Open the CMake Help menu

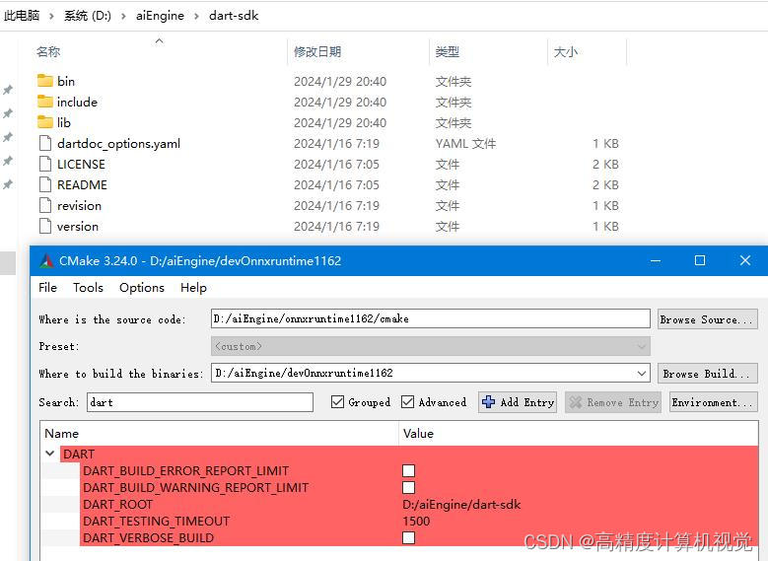click(x=193, y=288)
